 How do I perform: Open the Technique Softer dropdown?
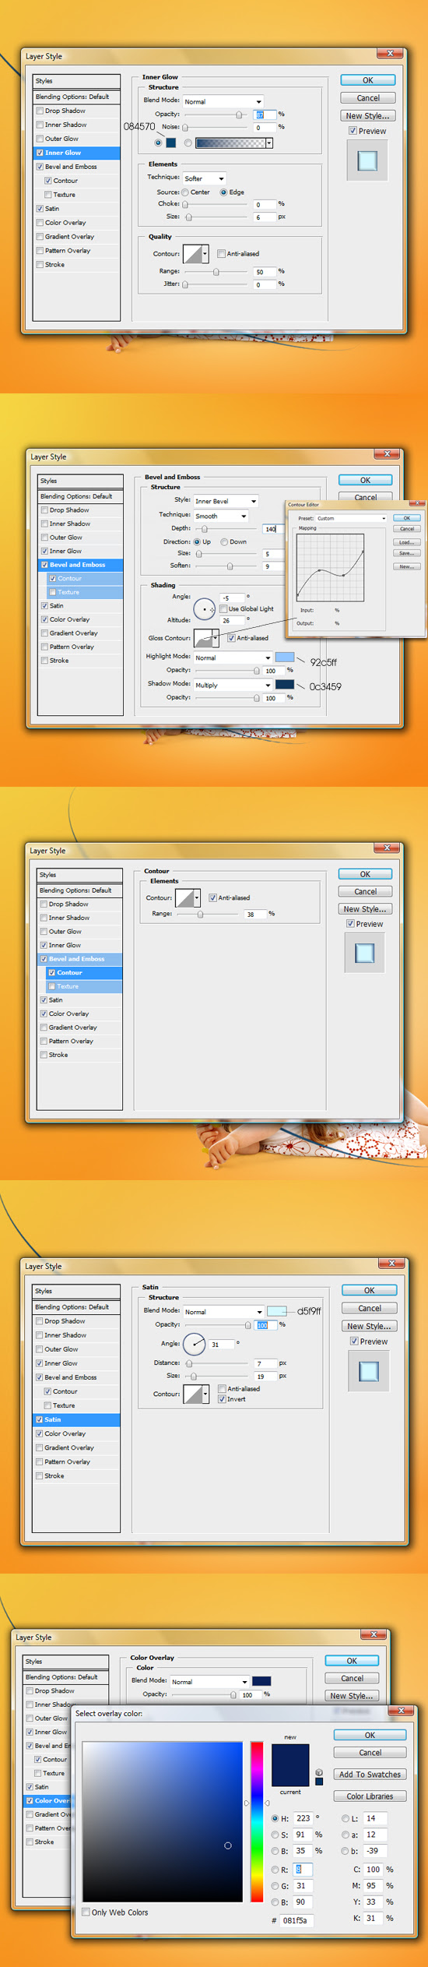click(x=205, y=178)
